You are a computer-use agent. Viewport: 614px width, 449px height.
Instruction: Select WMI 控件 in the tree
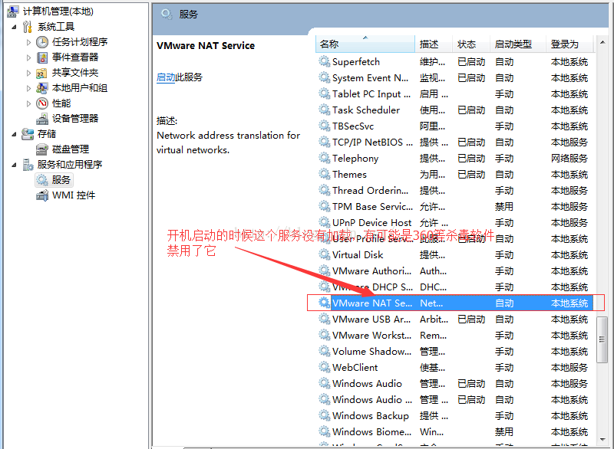(74, 195)
